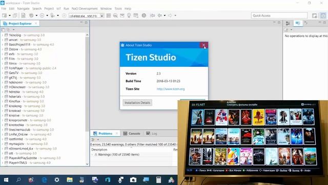Open perspective icon beside Quick Access
Screen dimensions: 328x185
click(314, 15)
